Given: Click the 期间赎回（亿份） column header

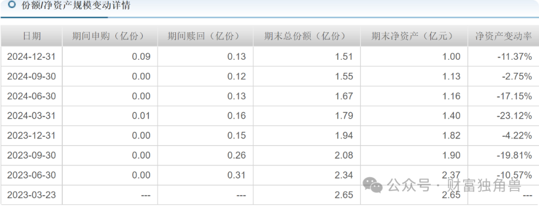Looking at the screenshot, I should (x=204, y=36).
